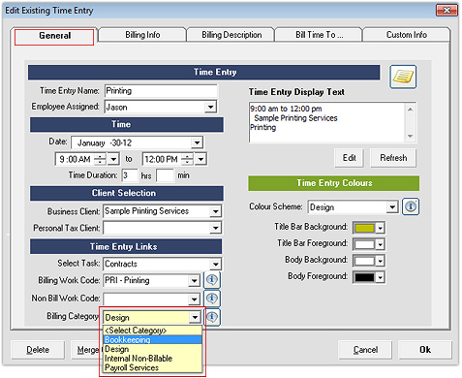Click the yellow note icon beside Time Entry header

coord(403,77)
